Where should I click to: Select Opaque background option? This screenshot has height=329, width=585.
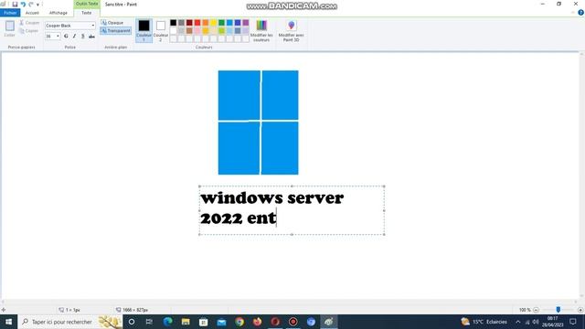112,23
